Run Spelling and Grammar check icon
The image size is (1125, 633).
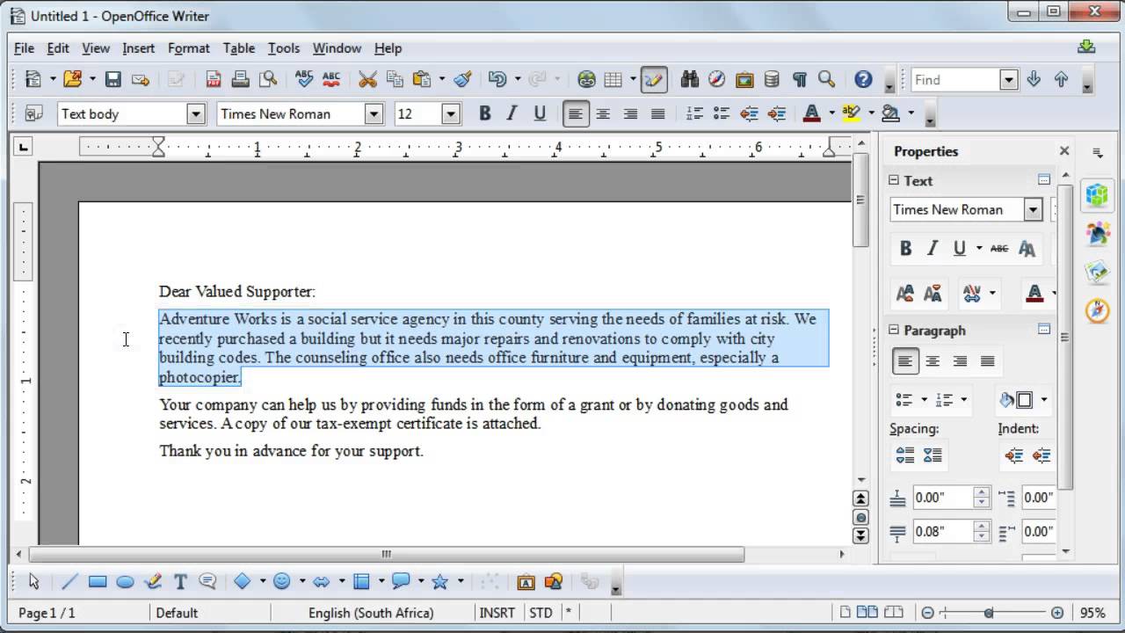(x=304, y=80)
